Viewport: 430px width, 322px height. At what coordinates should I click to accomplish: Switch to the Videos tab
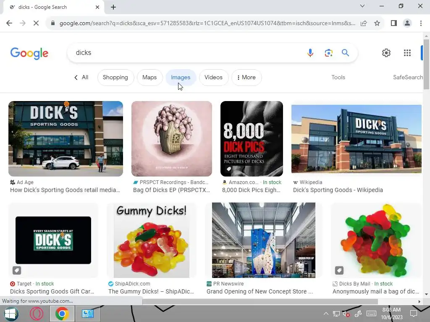[213, 78]
